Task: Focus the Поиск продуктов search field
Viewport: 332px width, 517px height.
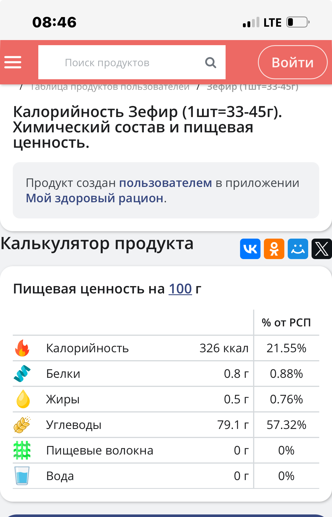Action: click(x=132, y=62)
